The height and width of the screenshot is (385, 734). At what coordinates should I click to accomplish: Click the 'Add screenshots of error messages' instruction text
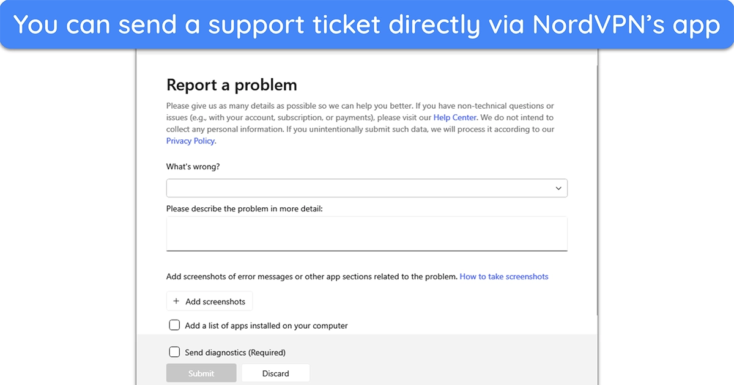[312, 277]
